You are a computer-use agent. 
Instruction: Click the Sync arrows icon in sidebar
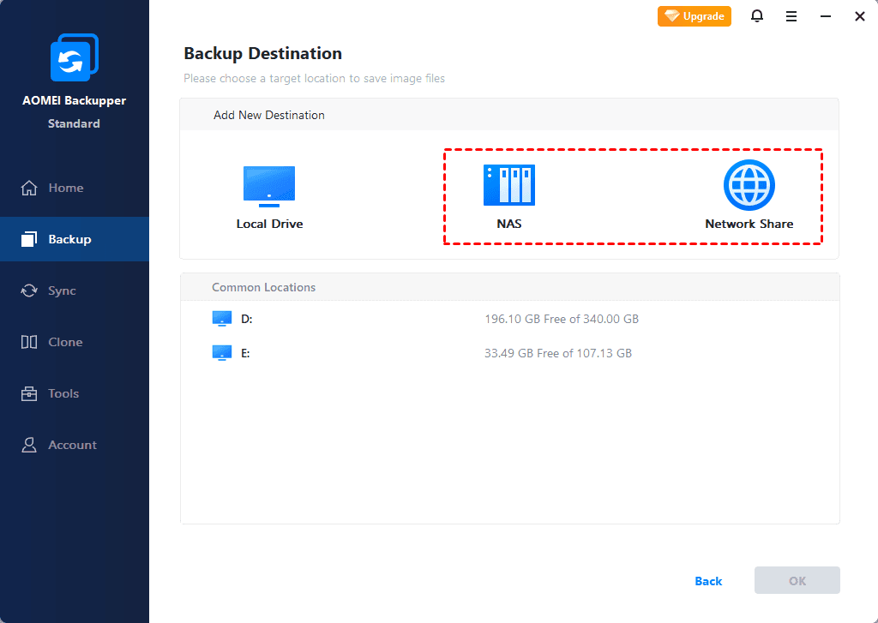point(29,291)
